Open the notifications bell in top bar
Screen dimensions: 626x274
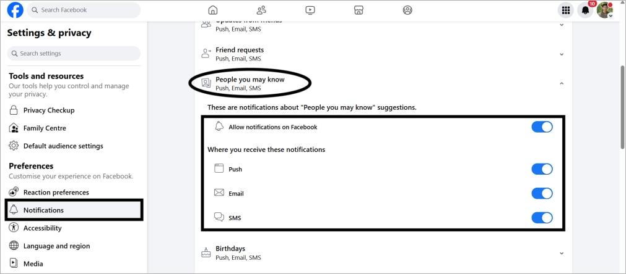[x=585, y=10]
